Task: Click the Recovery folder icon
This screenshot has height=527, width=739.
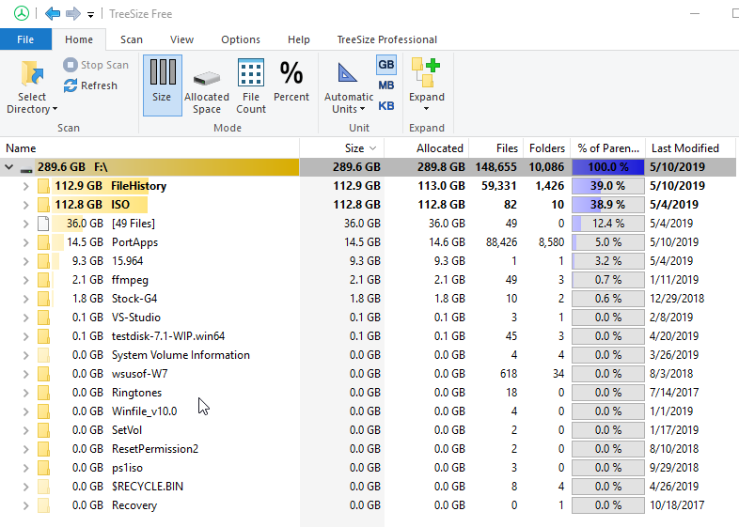Action: click(x=43, y=505)
